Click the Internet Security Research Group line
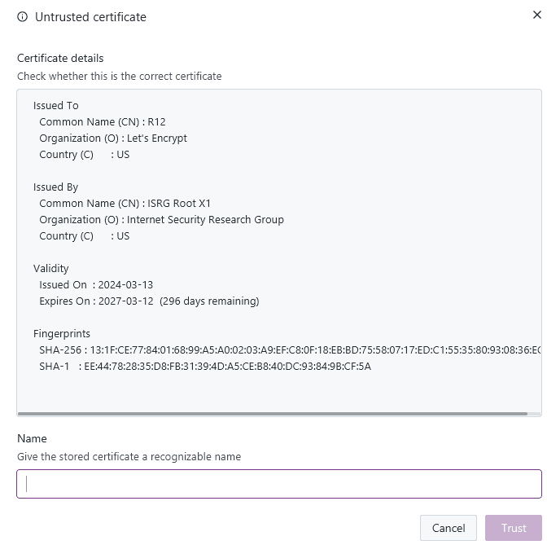Viewport: 547px width, 545px height. [x=161, y=220]
